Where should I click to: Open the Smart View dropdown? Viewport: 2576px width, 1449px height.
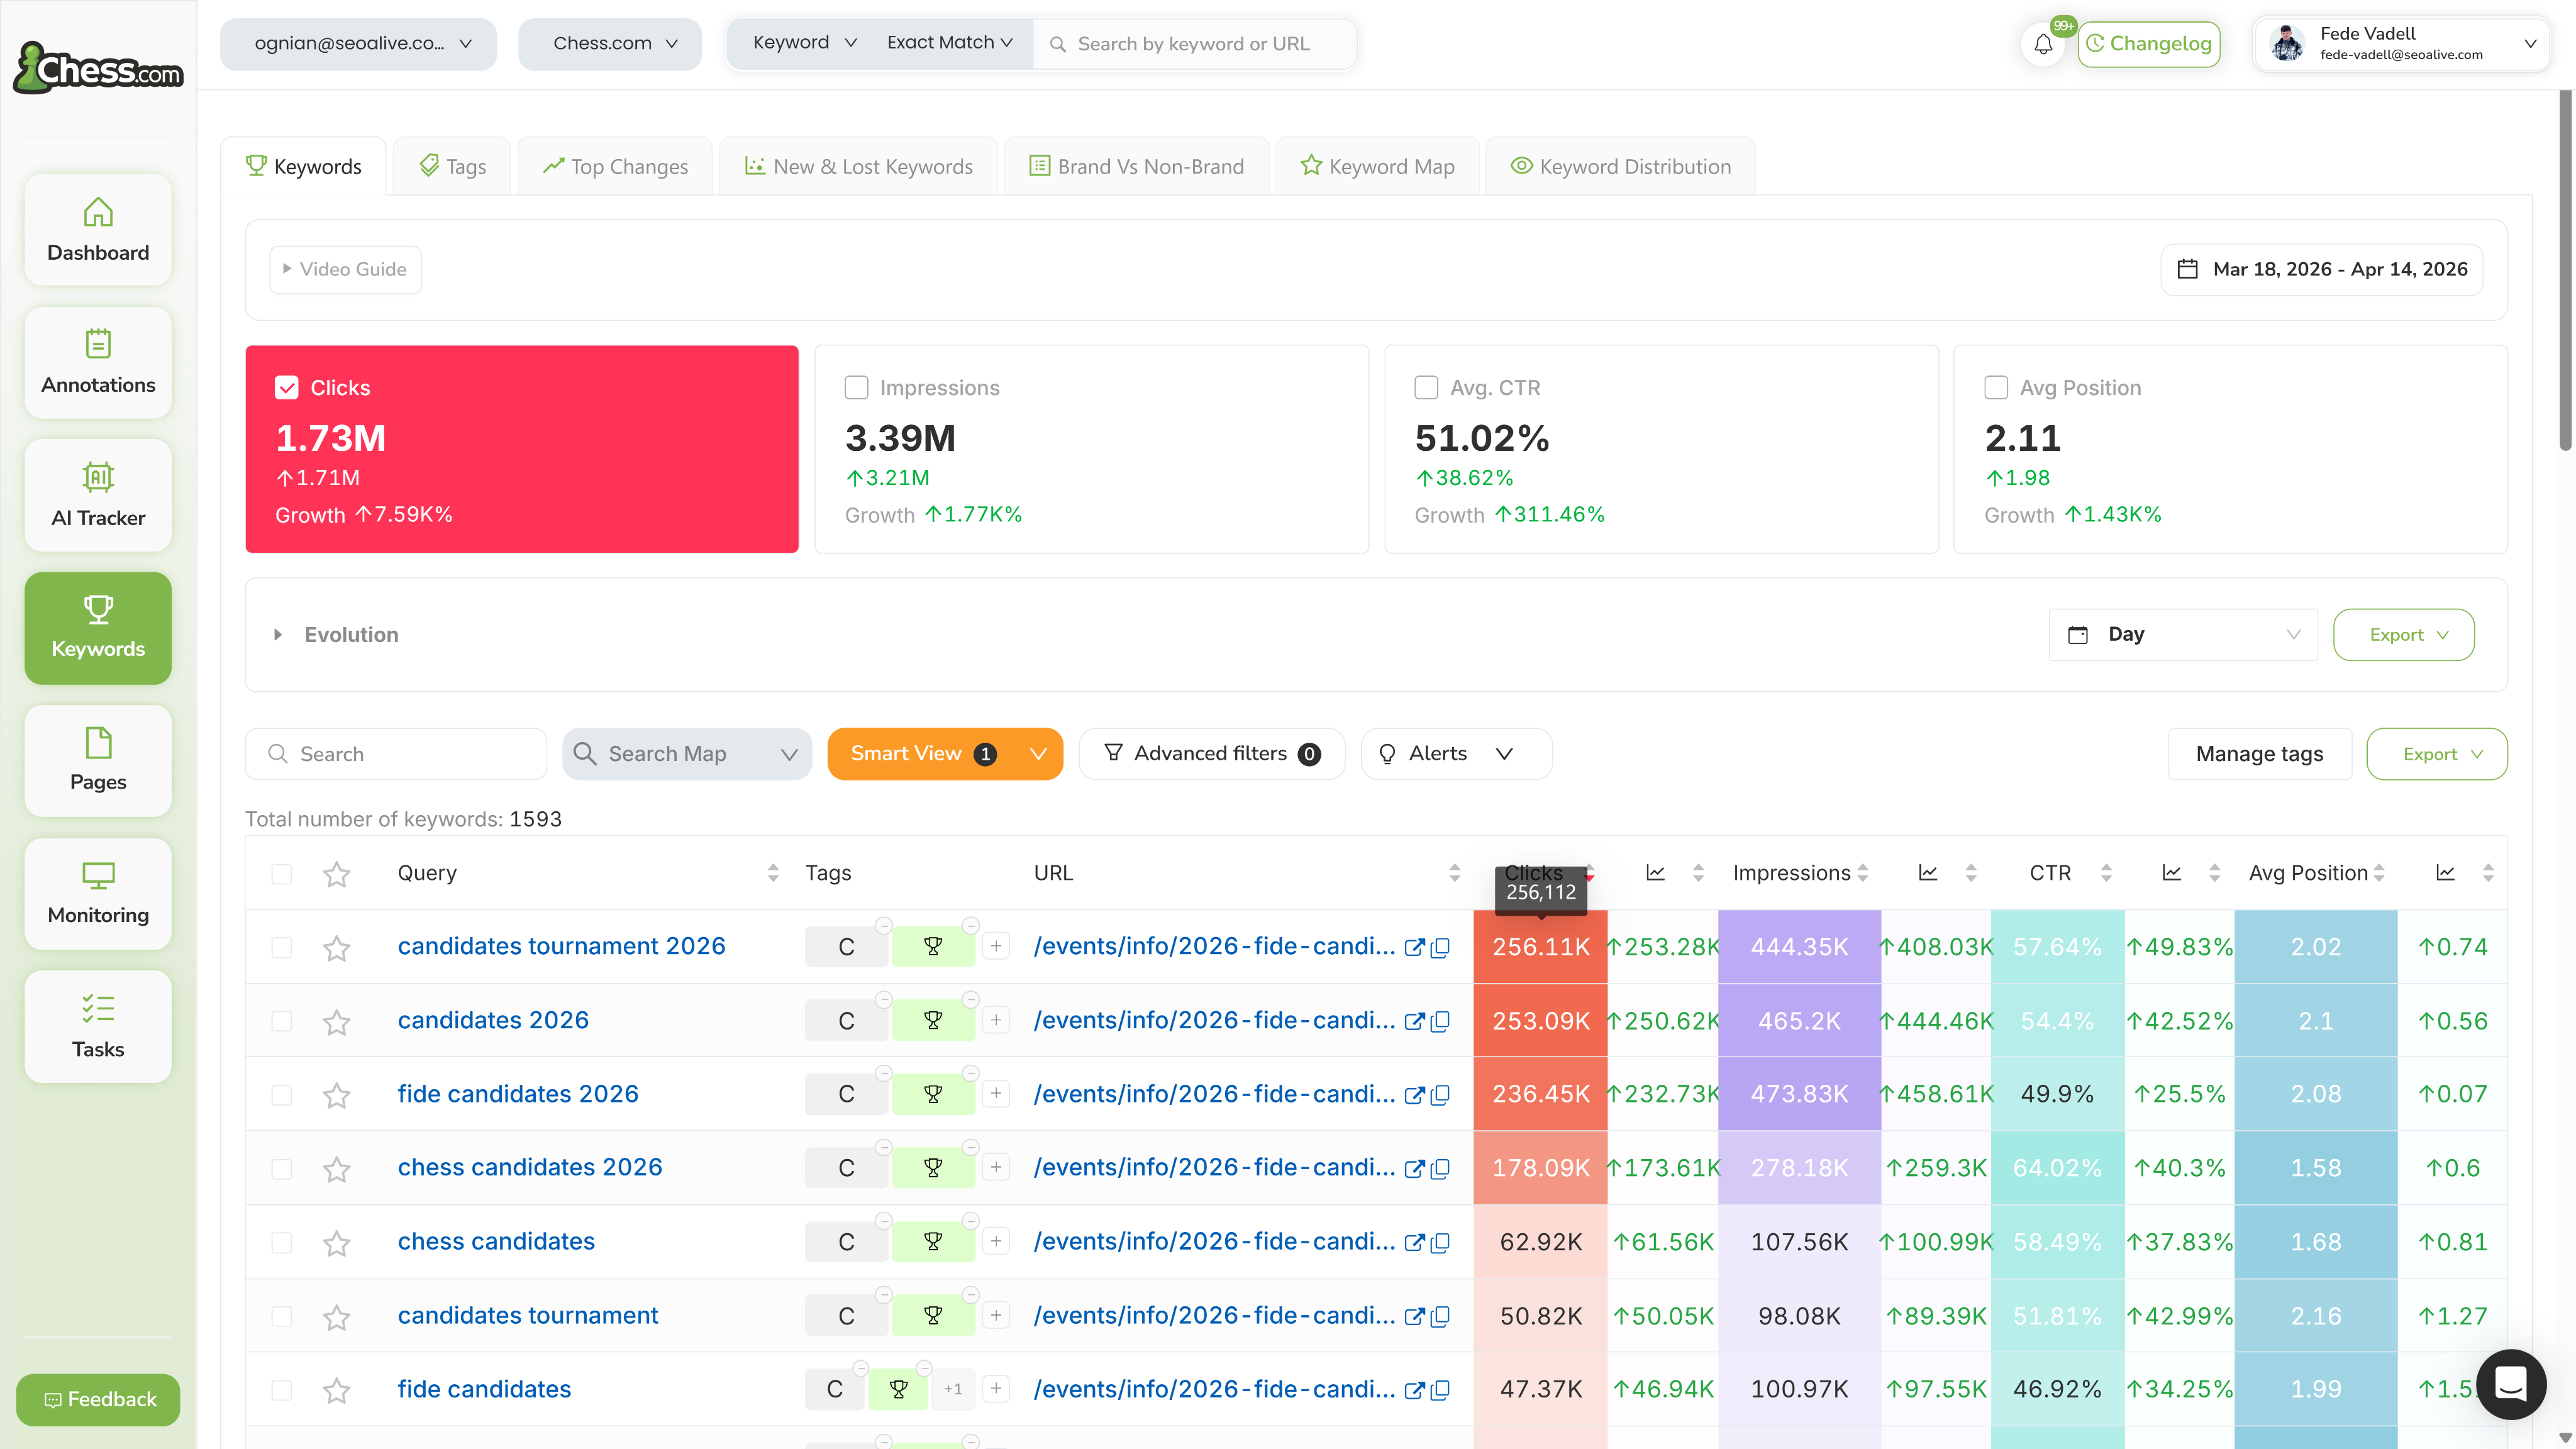[x=944, y=754]
